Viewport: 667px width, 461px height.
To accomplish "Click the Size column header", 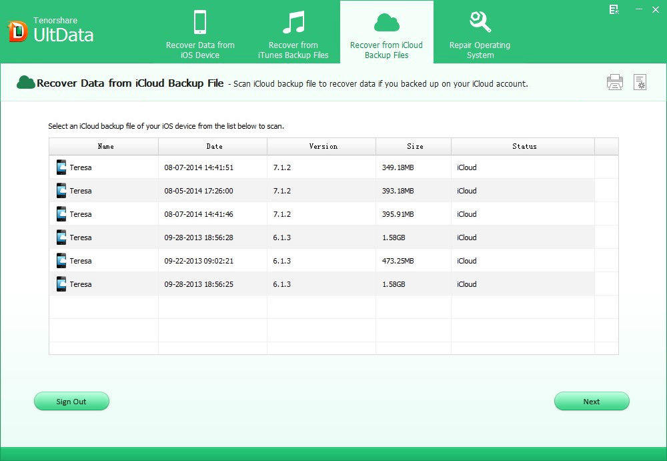I will [x=414, y=146].
